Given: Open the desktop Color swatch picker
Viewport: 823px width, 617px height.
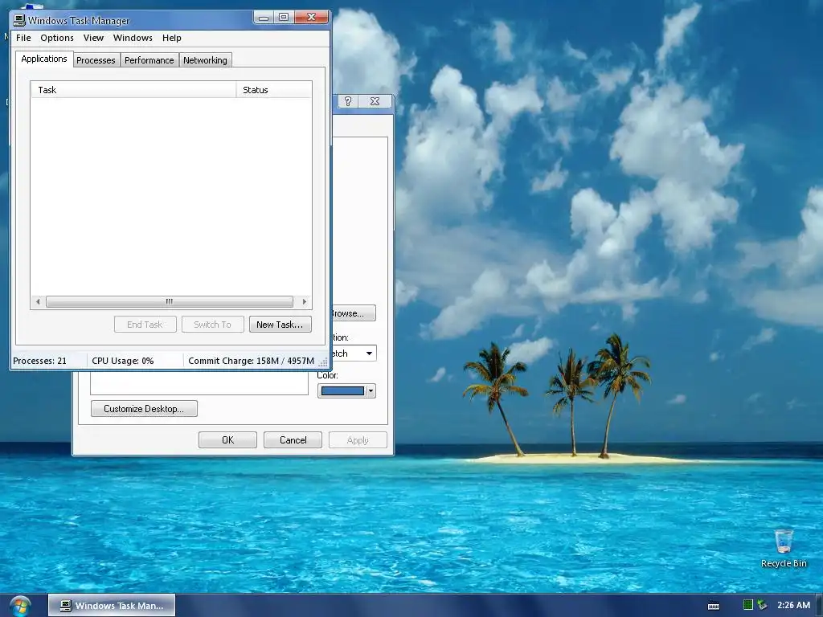Looking at the screenshot, I should [x=342, y=391].
